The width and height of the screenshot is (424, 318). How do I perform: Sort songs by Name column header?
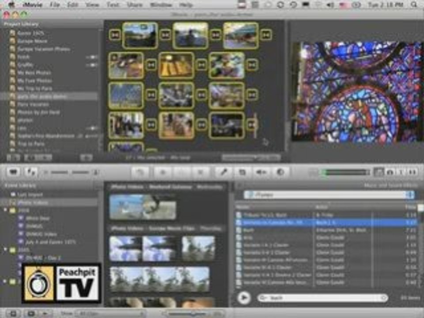(274, 207)
